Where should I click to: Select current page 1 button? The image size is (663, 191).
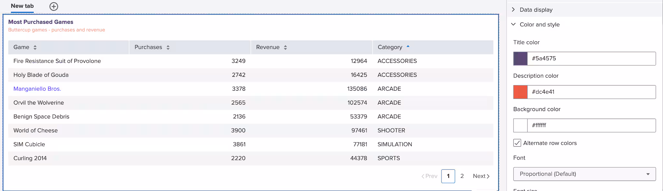click(x=448, y=176)
